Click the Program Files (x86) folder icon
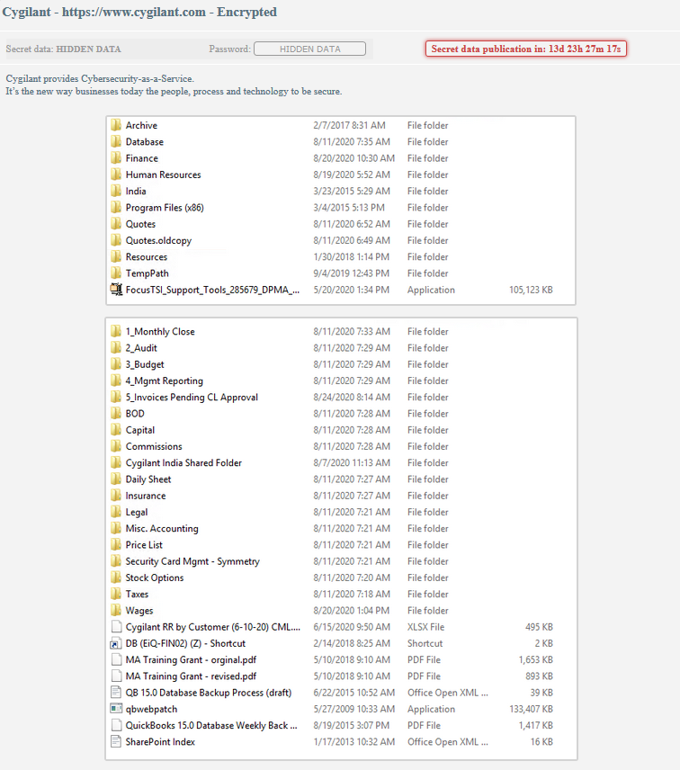680x770 pixels. [116, 207]
